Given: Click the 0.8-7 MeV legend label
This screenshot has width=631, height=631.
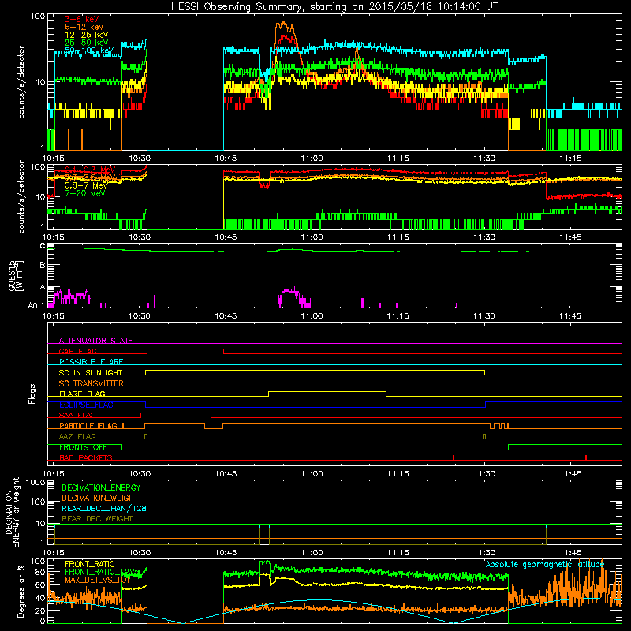Looking at the screenshot, I should click(86, 185).
